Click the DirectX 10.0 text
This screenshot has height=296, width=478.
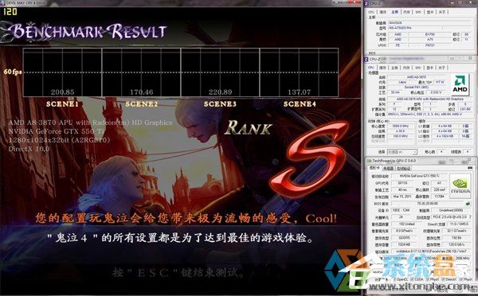(x=29, y=149)
